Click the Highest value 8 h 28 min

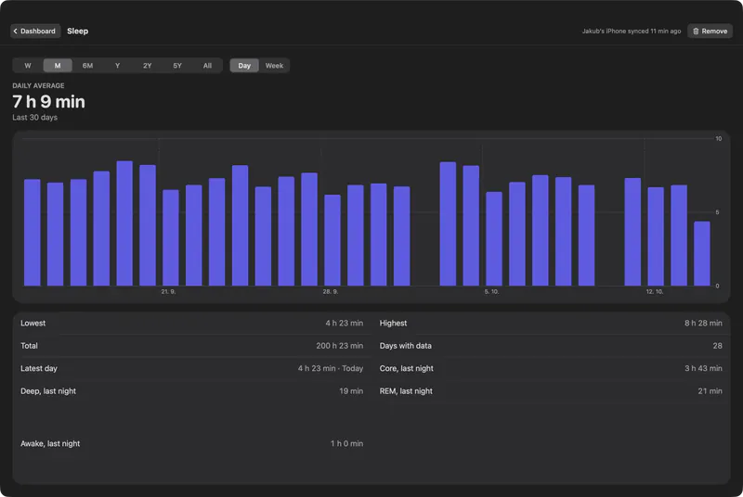pos(703,324)
